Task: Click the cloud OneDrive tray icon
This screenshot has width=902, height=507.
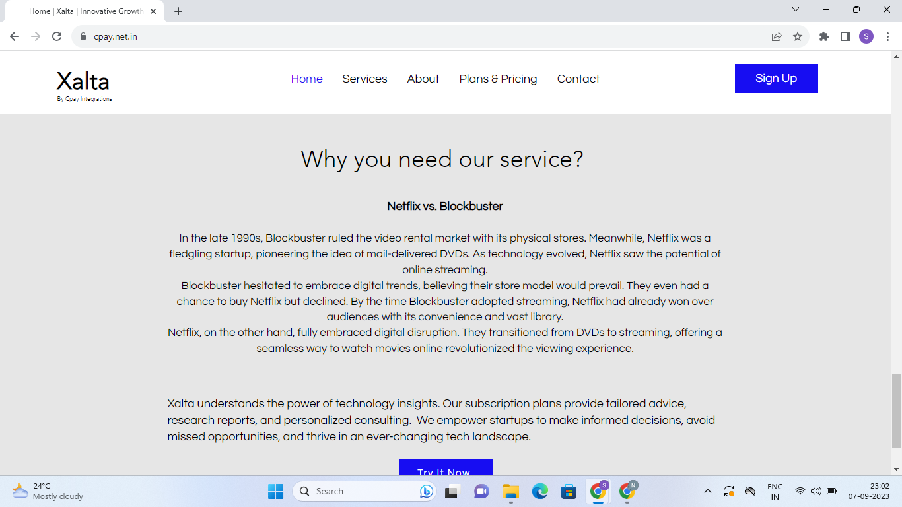Action: (x=750, y=491)
